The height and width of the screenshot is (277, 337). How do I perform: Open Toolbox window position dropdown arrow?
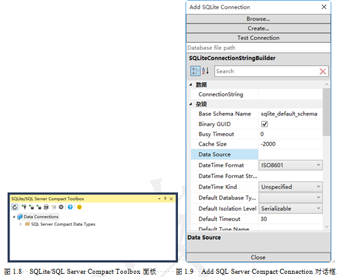159,199
